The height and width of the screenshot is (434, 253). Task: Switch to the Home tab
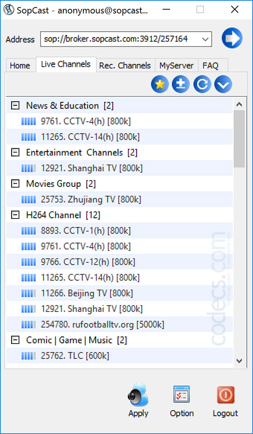[20, 66]
